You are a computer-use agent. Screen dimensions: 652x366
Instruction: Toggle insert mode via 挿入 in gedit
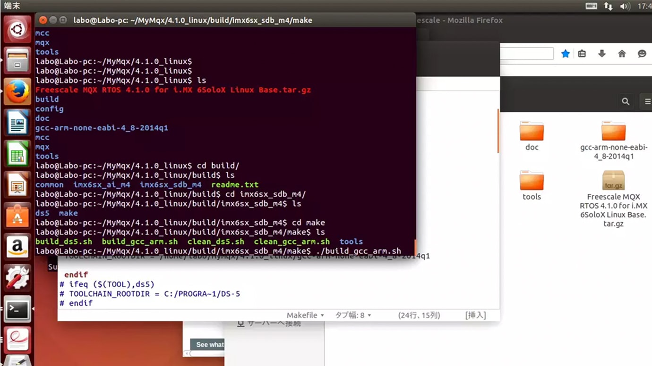tap(476, 315)
